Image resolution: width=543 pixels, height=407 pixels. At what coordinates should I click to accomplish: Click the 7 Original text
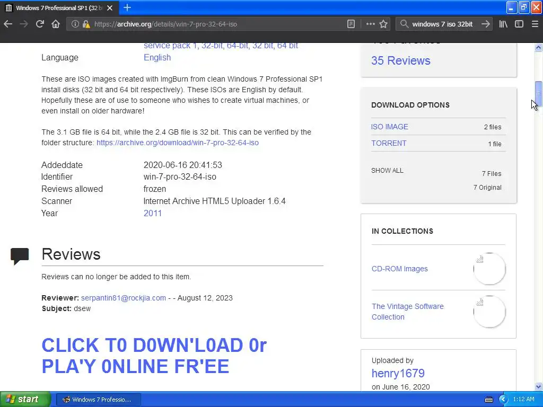(487, 188)
